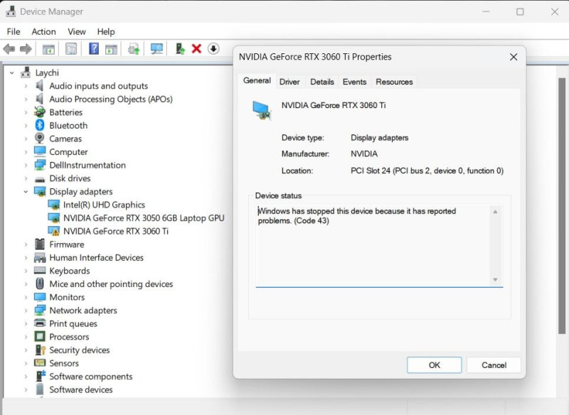This screenshot has width=569, height=415.
Task: Select the Mice and pointing devices icon
Action: pyautogui.click(x=40, y=284)
